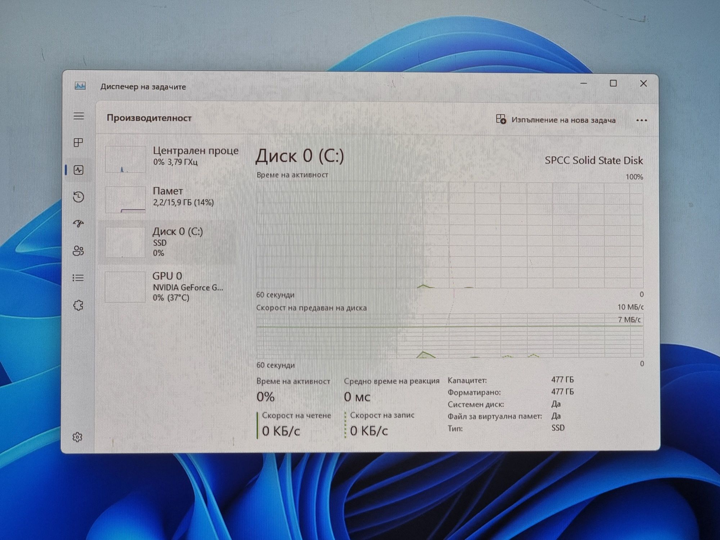The image size is (720, 540).
Task: Close the Task Manager window
Action: pos(643,84)
